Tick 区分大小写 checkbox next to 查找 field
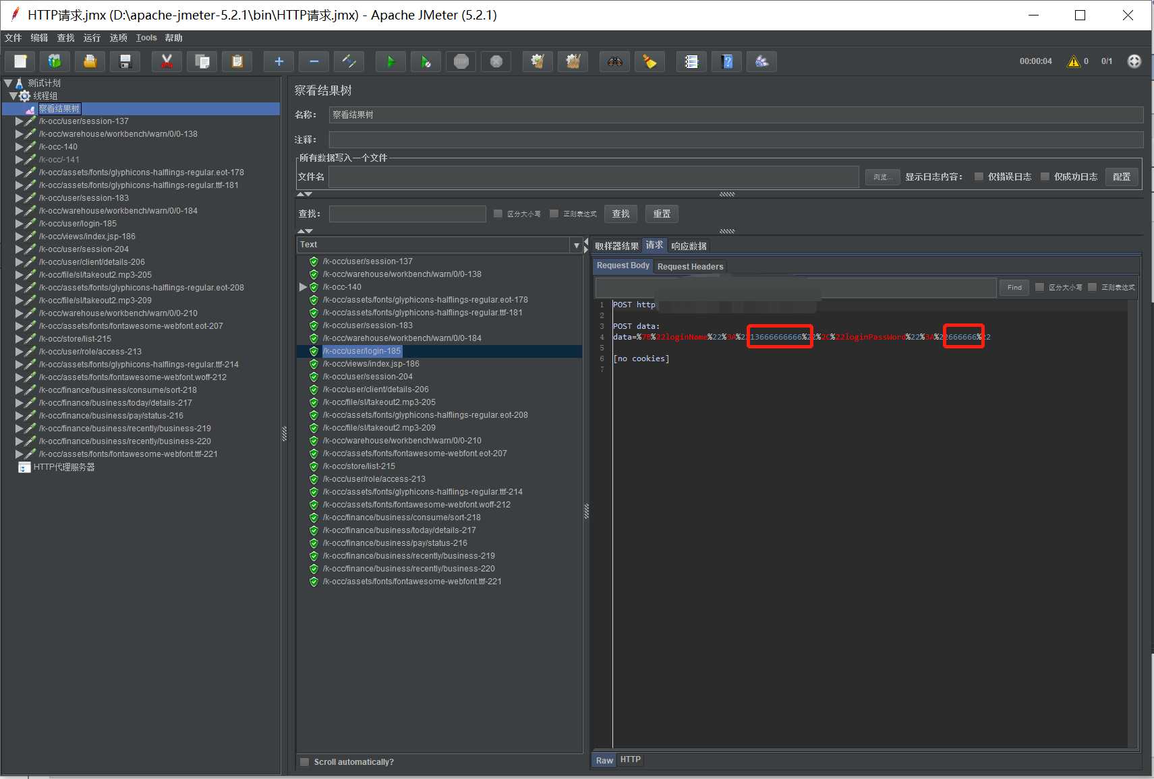The image size is (1154, 779). pos(498,214)
